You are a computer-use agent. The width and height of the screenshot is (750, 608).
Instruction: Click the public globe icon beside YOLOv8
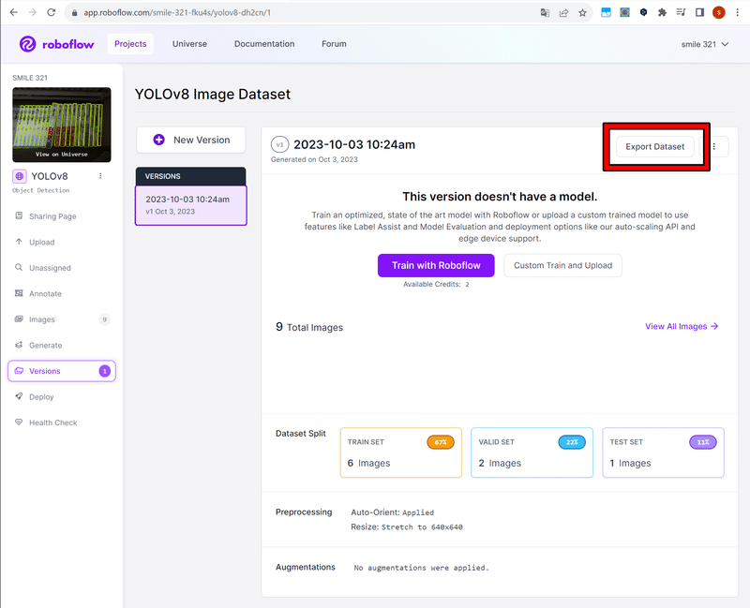point(19,176)
